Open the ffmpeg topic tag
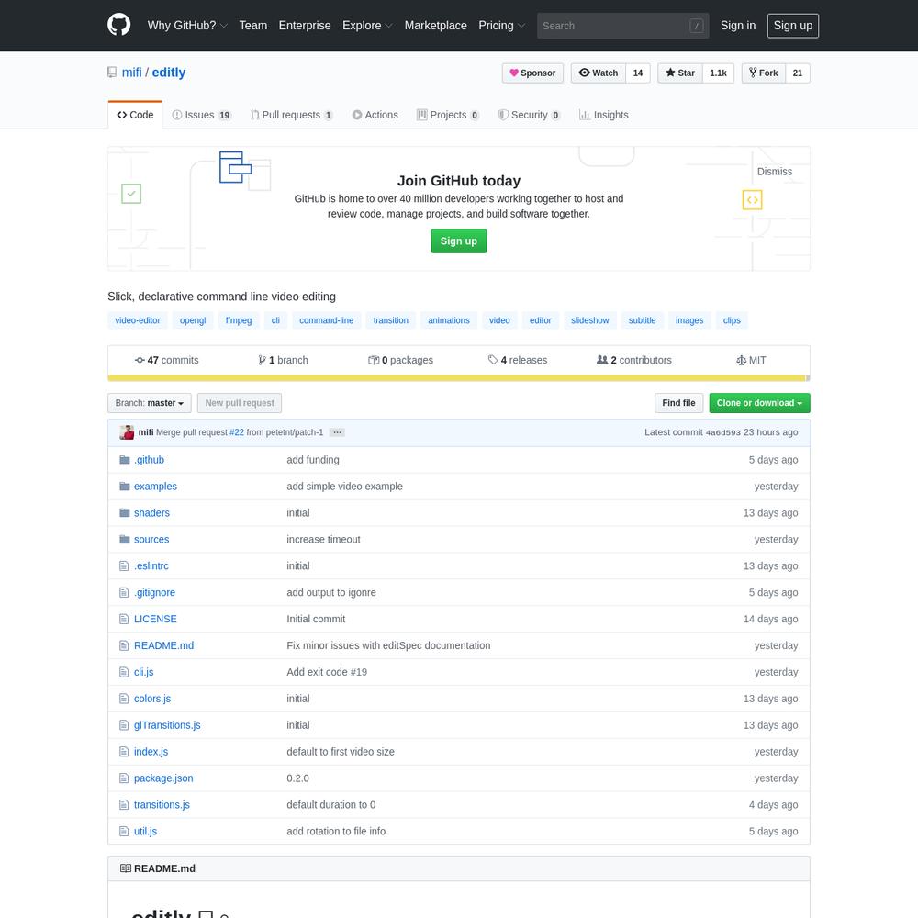 tap(239, 320)
